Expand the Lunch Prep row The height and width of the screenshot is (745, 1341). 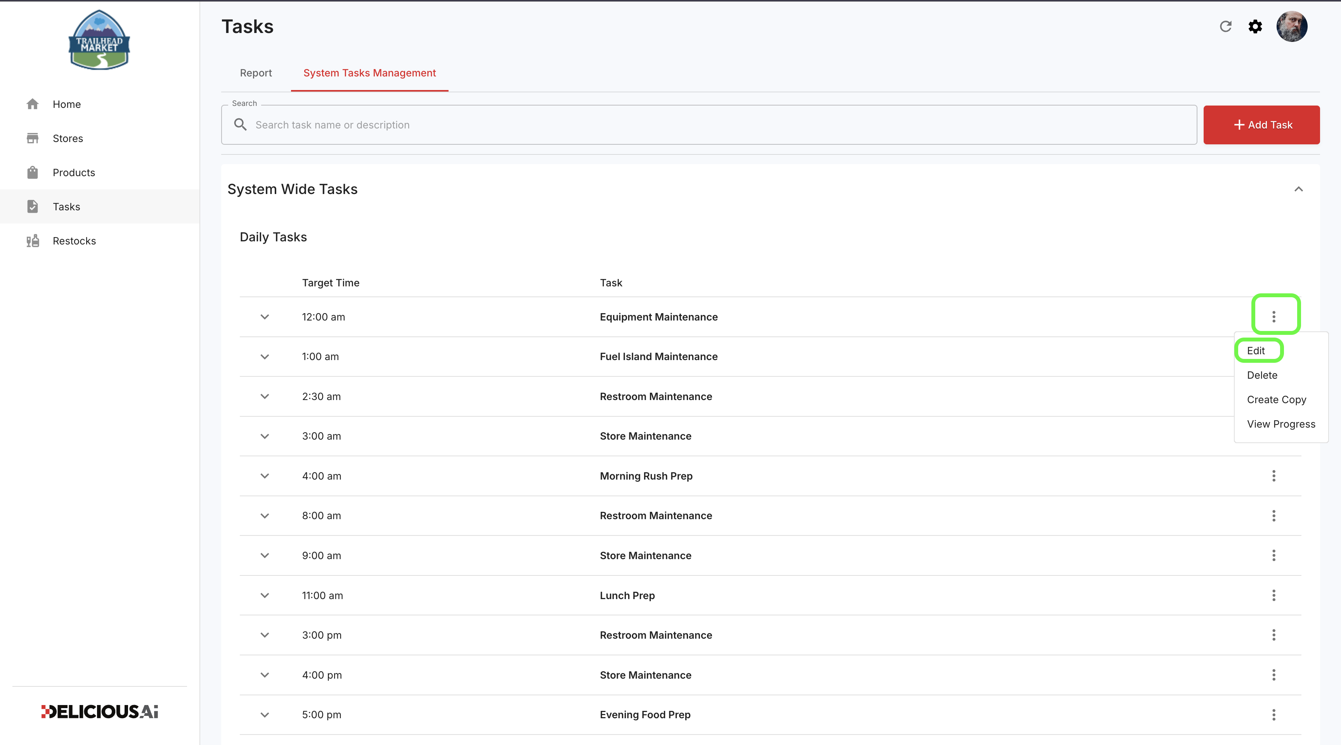point(265,595)
